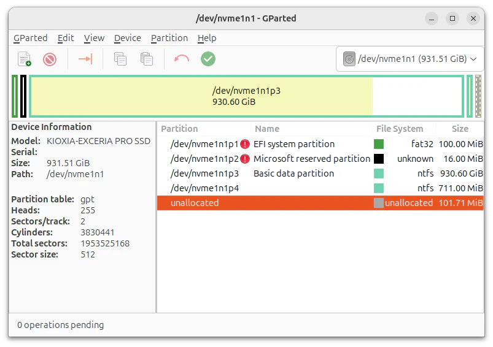Click the 16.00 MiB size cell

click(x=463, y=159)
